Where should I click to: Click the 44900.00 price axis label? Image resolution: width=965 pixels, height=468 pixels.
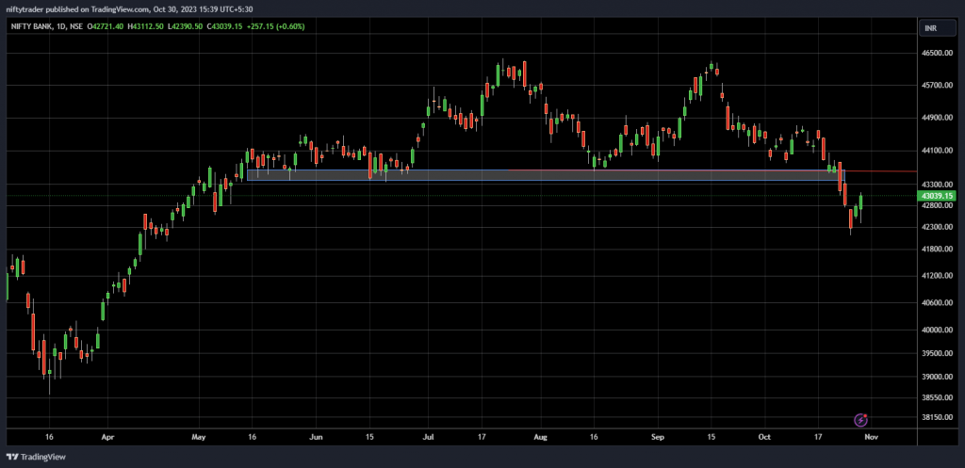pyautogui.click(x=938, y=118)
